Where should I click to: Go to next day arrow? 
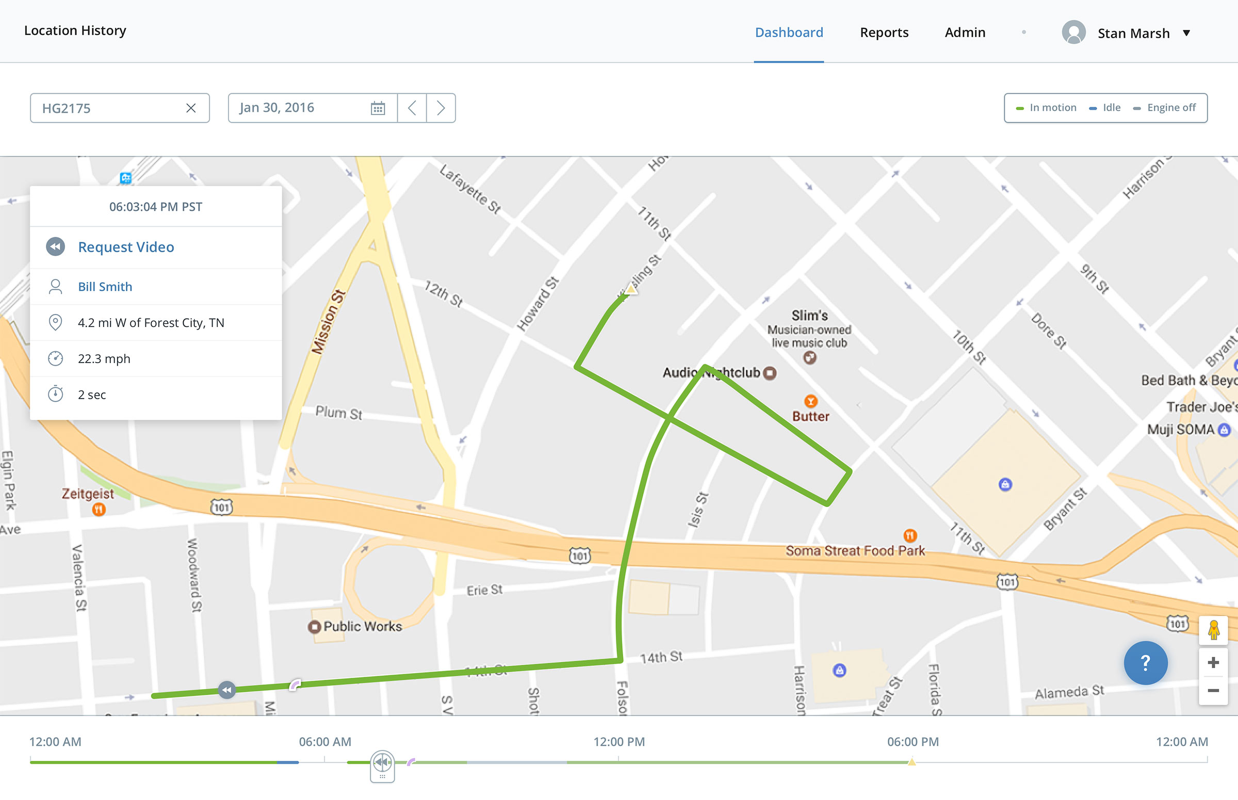(441, 108)
